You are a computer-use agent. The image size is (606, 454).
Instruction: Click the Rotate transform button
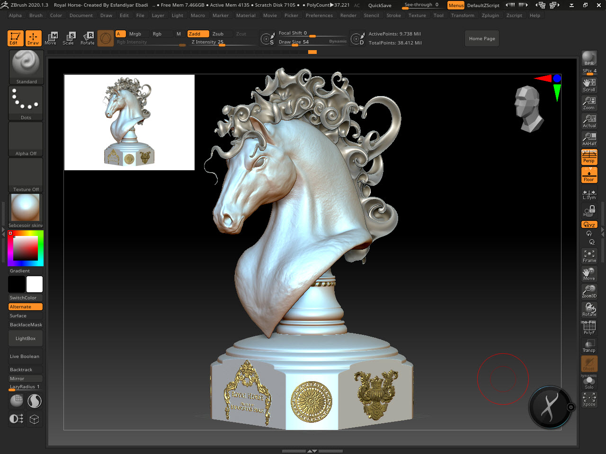pos(88,38)
